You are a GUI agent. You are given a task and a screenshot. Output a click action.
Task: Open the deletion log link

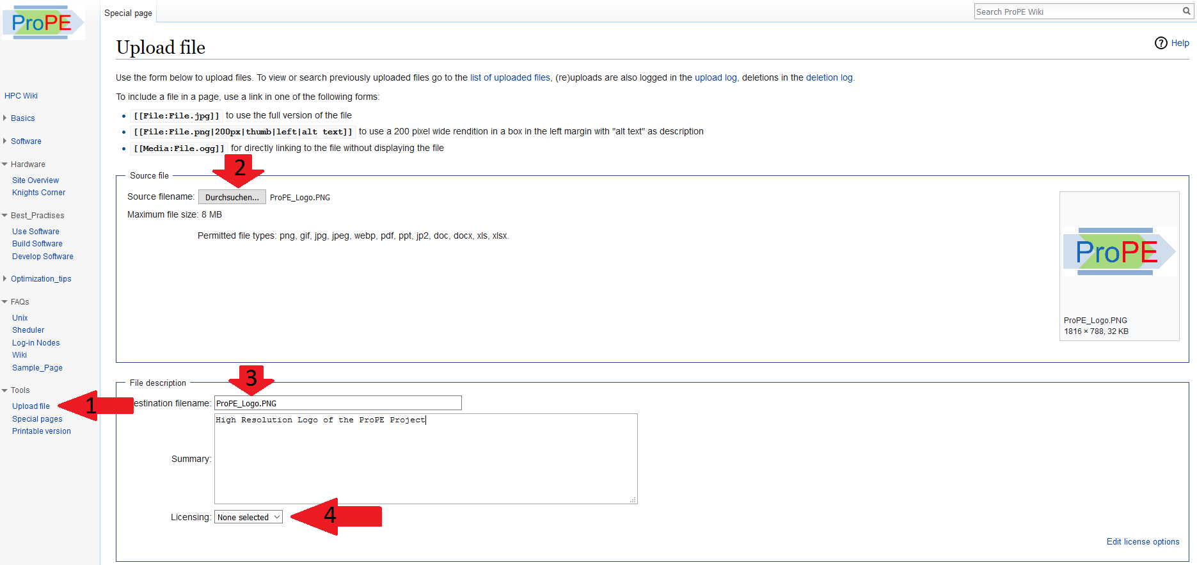(829, 77)
